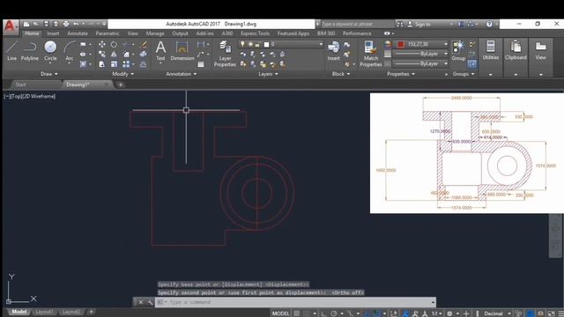The height and width of the screenshot is (317, 564).
Task: Click the Undo arrow in quick access toolbar
Action: point(76,24)
